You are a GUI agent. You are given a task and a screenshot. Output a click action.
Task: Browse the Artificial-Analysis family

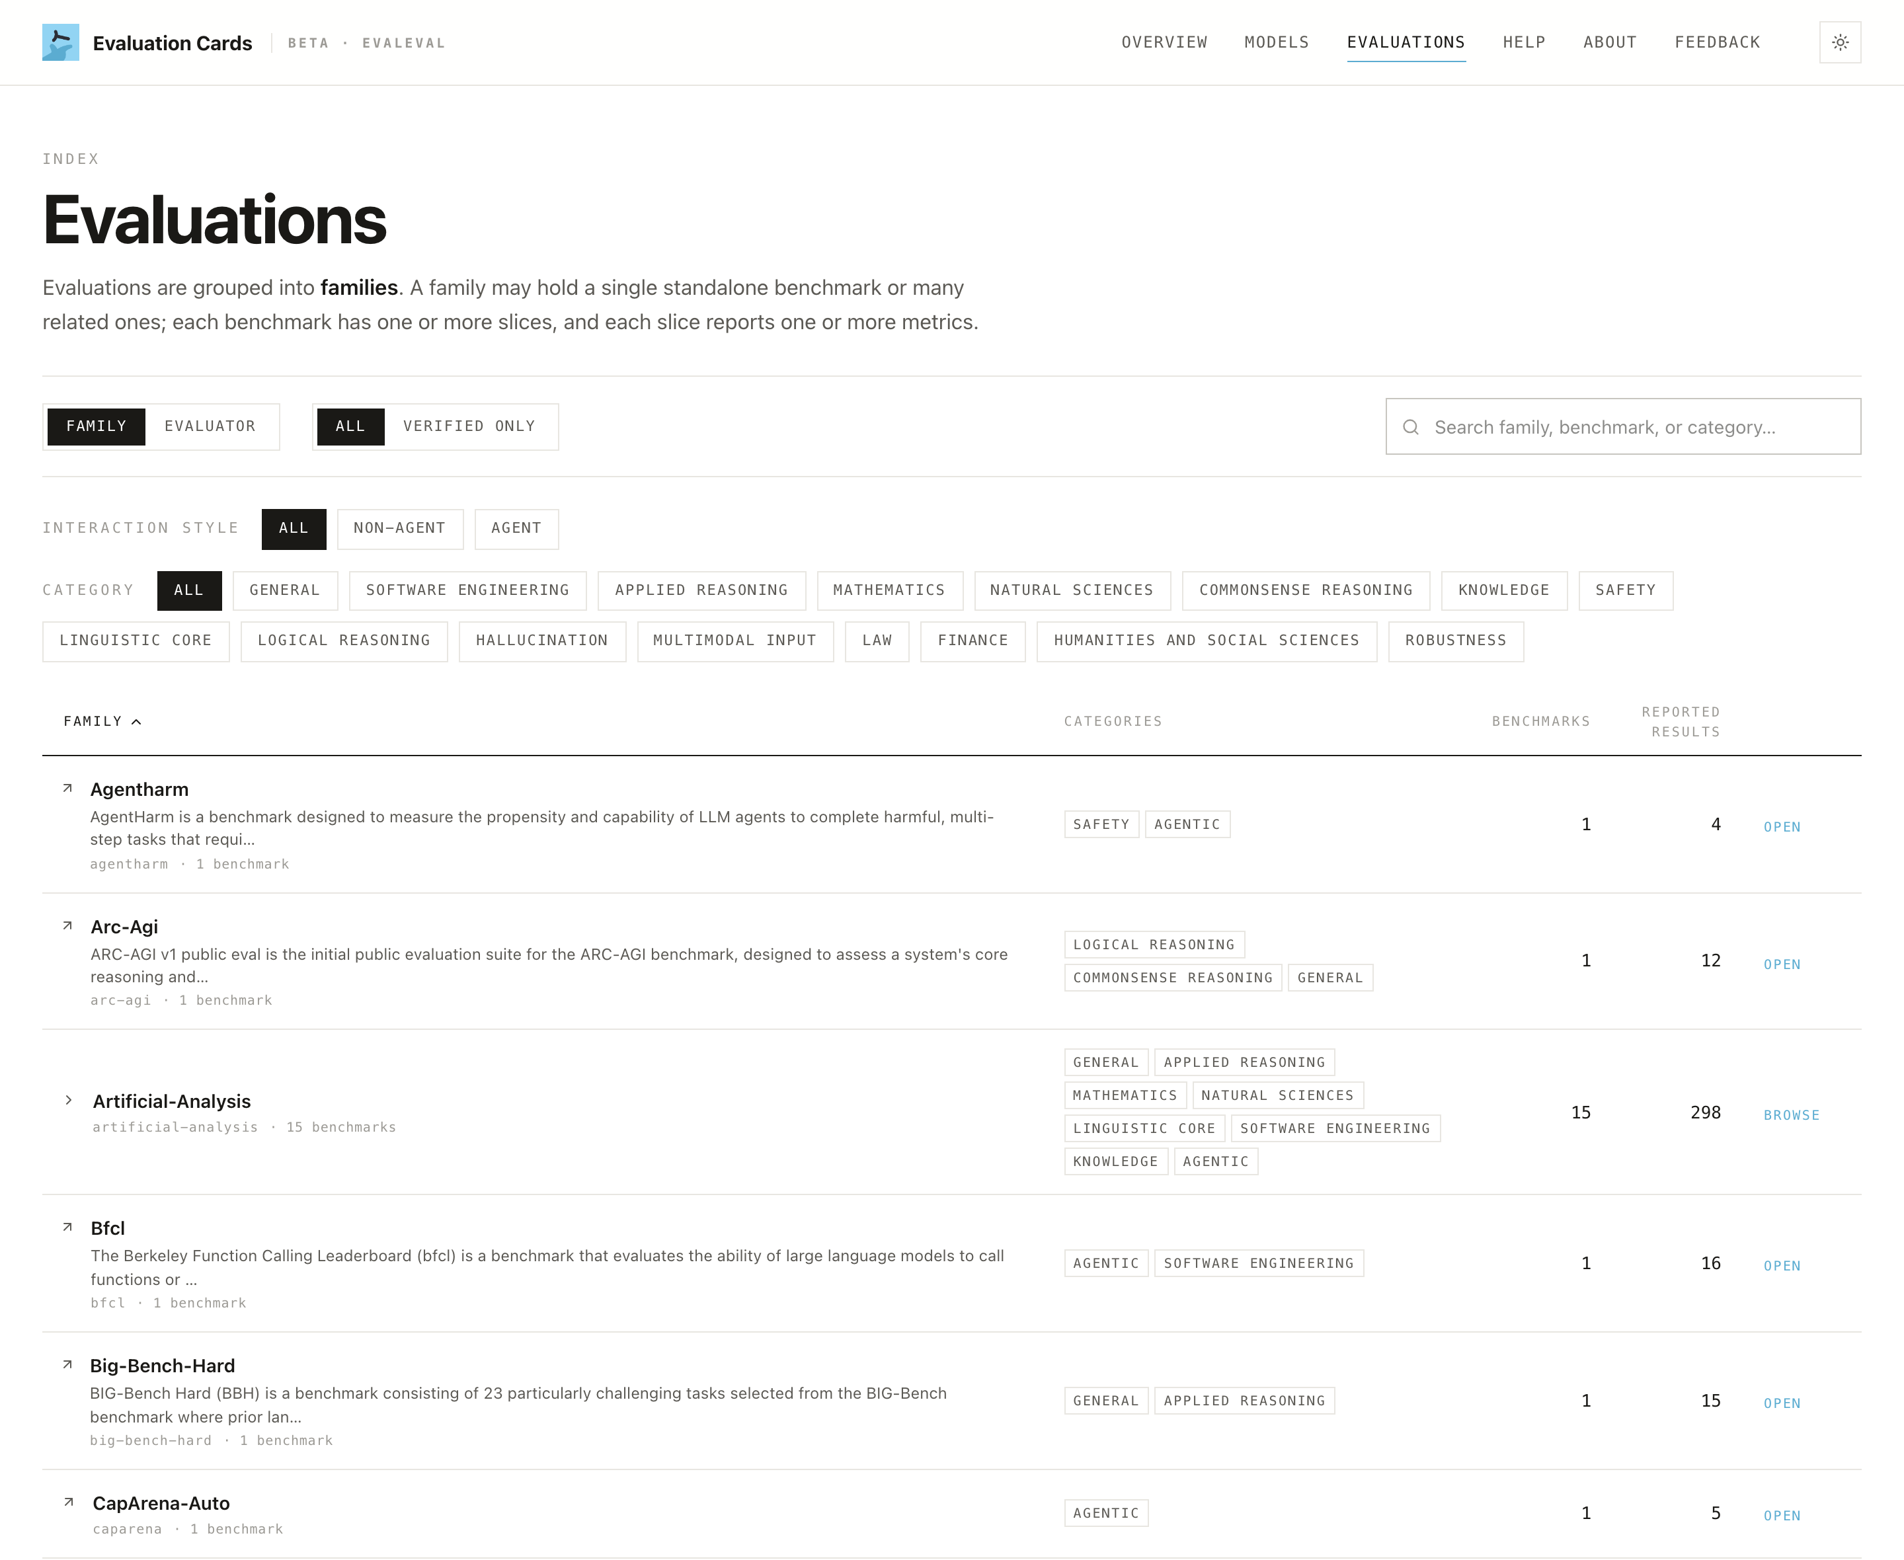coord(1791,1115)
